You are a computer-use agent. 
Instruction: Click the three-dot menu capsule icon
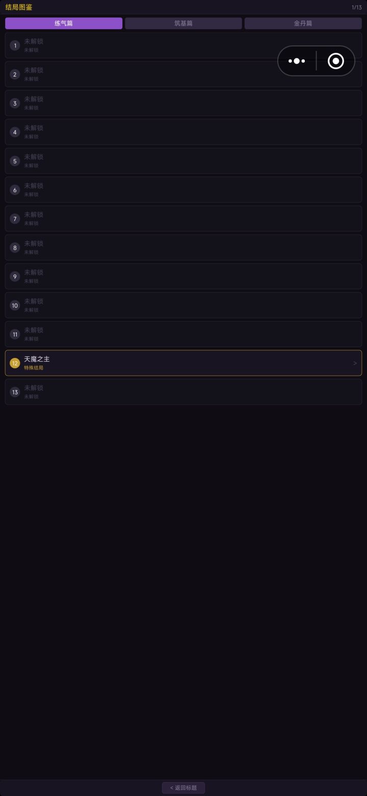coord(297,61)
